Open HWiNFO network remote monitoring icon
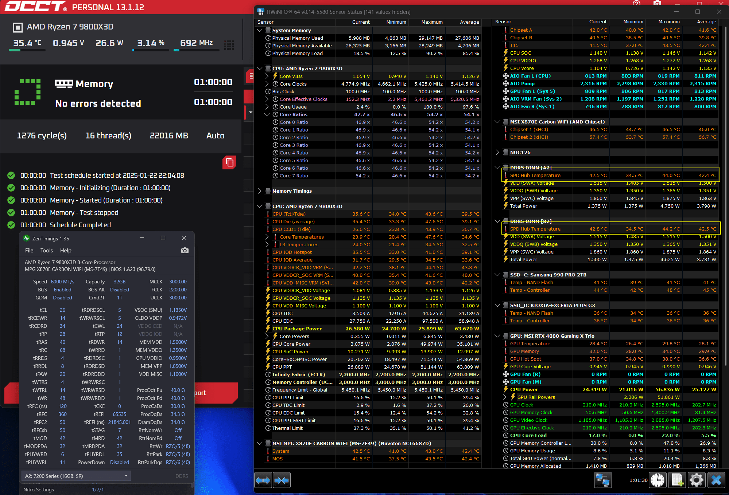The image size is (729, 495). 602,480
